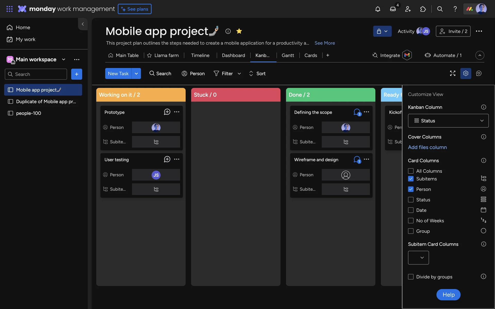Switch to the Gantt tab

[x=288, y=55]
